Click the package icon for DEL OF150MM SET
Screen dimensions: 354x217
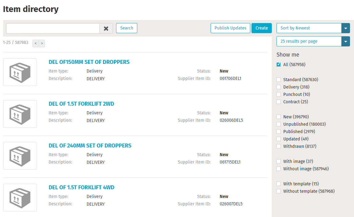point(20,72)
